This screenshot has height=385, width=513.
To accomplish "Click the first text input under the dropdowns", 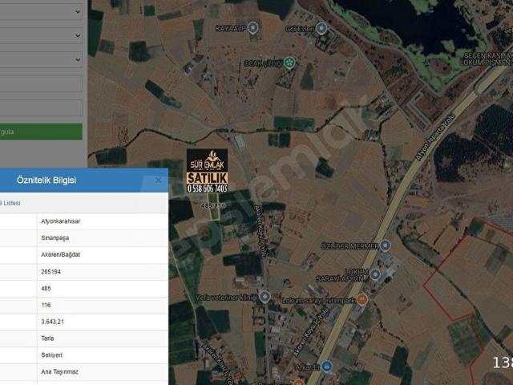I will 41,83.
